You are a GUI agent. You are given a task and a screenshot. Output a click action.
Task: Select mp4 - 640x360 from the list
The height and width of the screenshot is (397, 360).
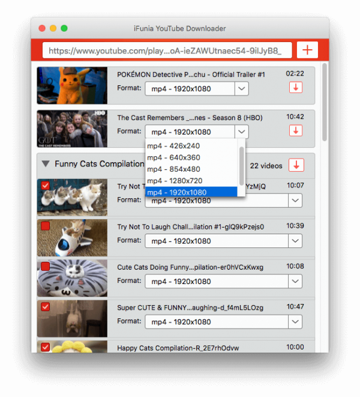[x=191, y=157]
